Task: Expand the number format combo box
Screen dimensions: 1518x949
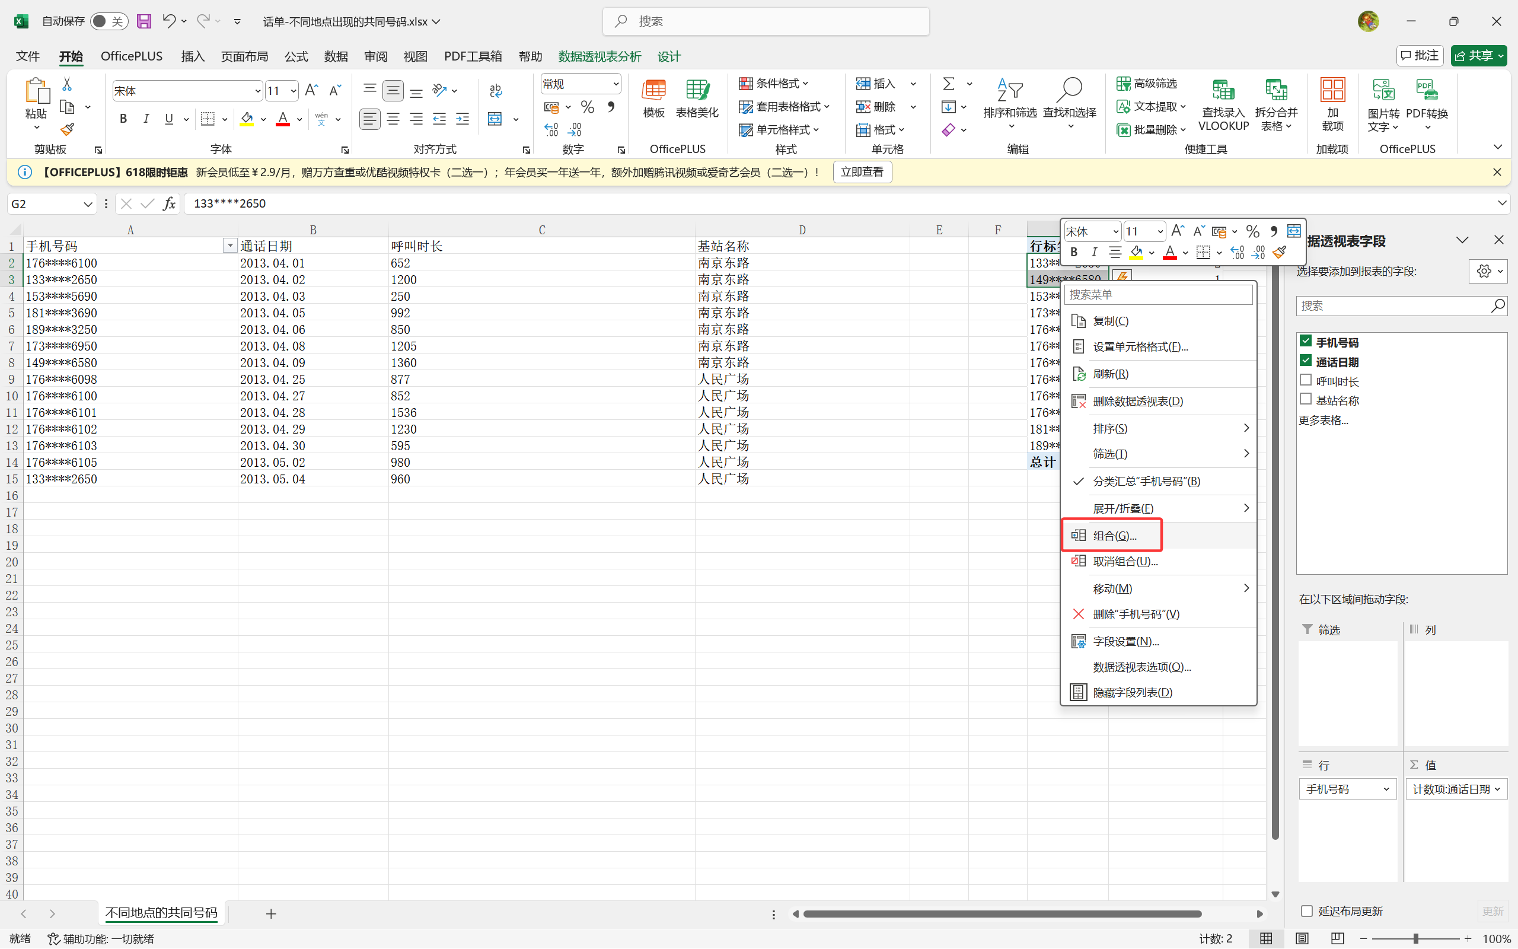Action: 616,84
